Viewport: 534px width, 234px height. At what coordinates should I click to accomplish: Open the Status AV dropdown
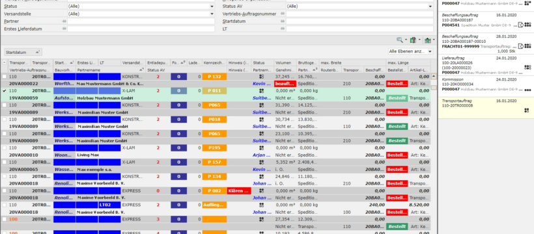pos(430,6)
